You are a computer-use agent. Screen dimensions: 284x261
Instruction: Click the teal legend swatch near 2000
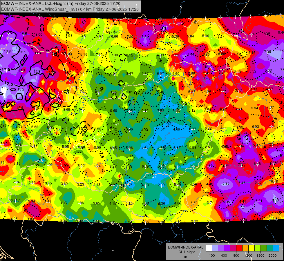(x=270, y=248)
